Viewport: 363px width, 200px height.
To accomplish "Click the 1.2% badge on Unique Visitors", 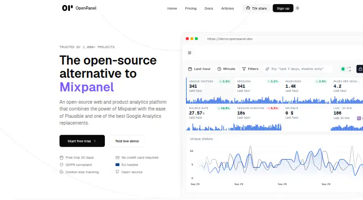I will [x=225, y=81].
